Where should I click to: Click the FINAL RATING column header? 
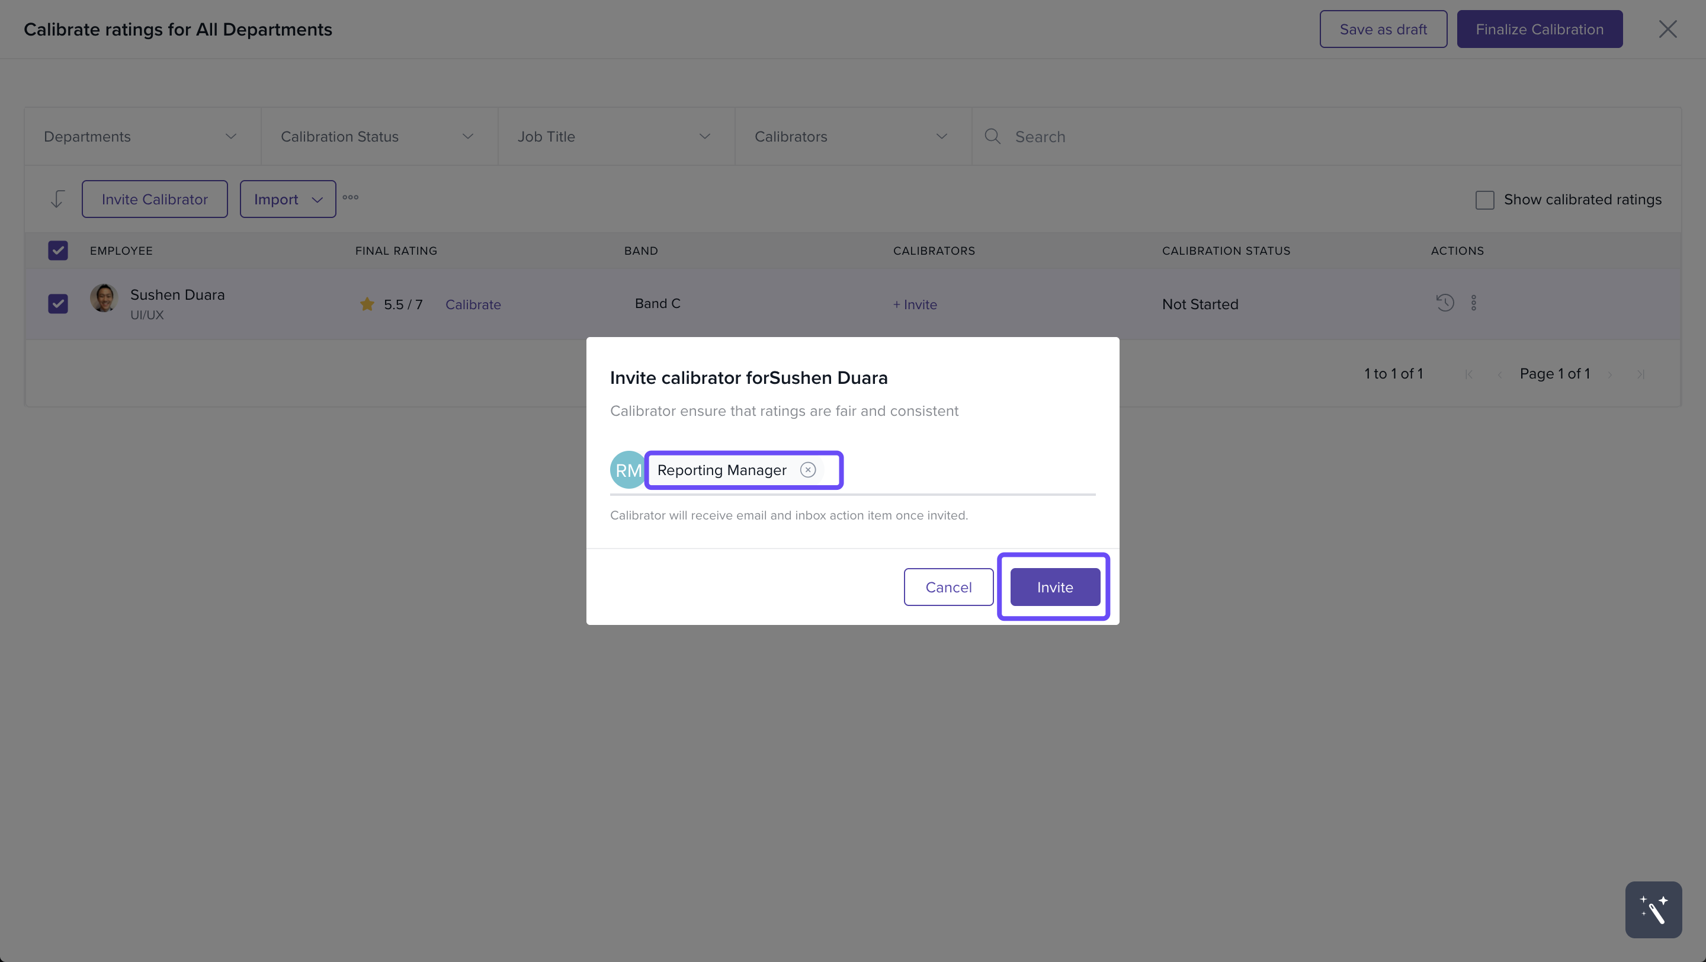coord(396,251)
